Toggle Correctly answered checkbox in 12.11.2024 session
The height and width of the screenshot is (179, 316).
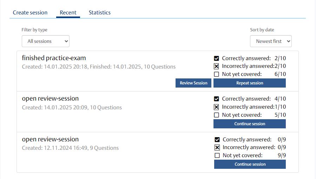[217, 140]
